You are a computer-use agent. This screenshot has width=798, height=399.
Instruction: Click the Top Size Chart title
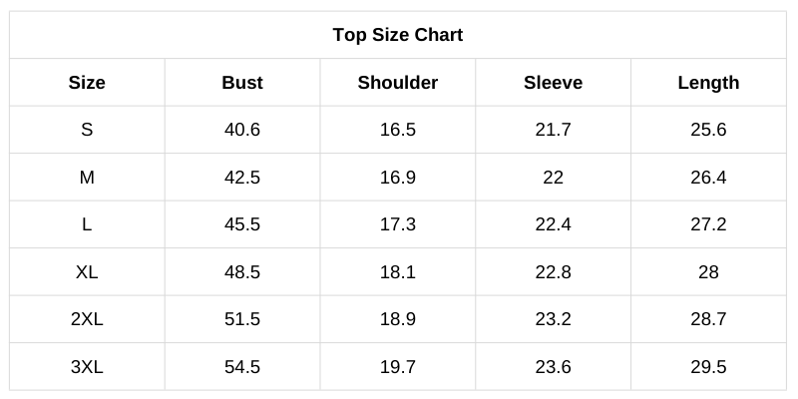(x=398, y=35)
